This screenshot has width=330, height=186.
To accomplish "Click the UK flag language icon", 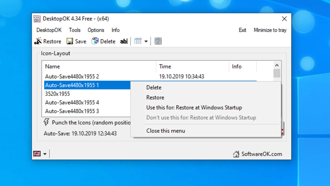I will point(37,154).
